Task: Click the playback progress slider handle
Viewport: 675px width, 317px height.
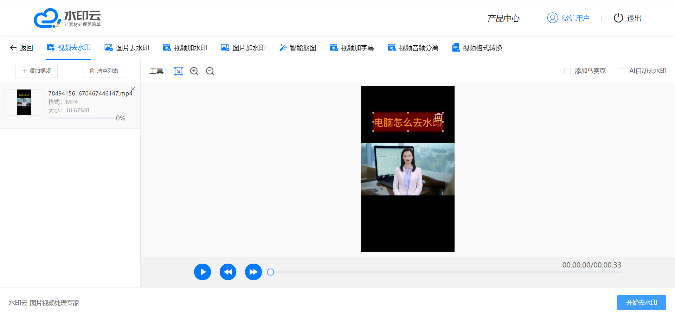Action: pyautogui.click(x=270, y=272)
